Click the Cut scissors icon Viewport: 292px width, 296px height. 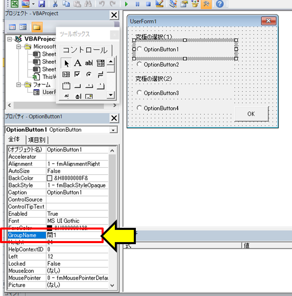pyautogui.click(x=55, y=4)
